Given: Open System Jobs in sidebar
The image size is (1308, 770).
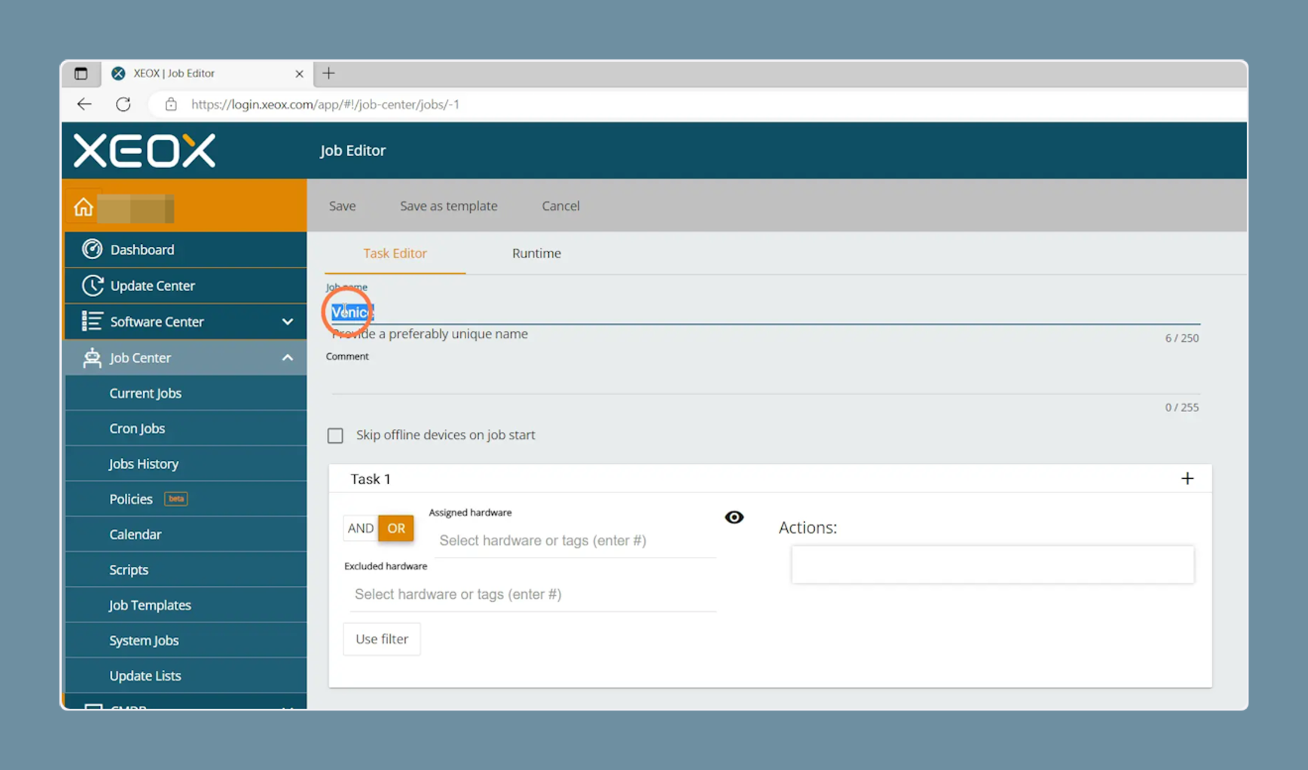Looking at the screenshot, I should tap(186, 640).
